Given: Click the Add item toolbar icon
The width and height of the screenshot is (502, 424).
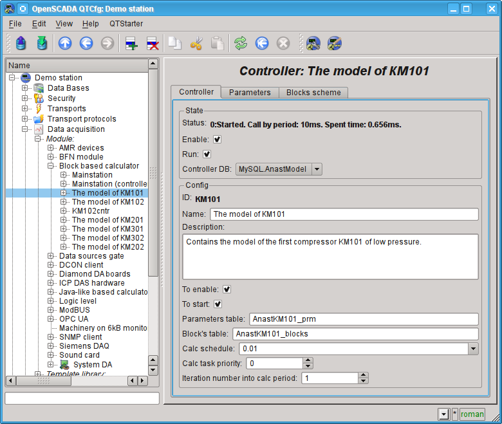Looking at the screenshot, I should pyautogui.click(x=131, y=43).
